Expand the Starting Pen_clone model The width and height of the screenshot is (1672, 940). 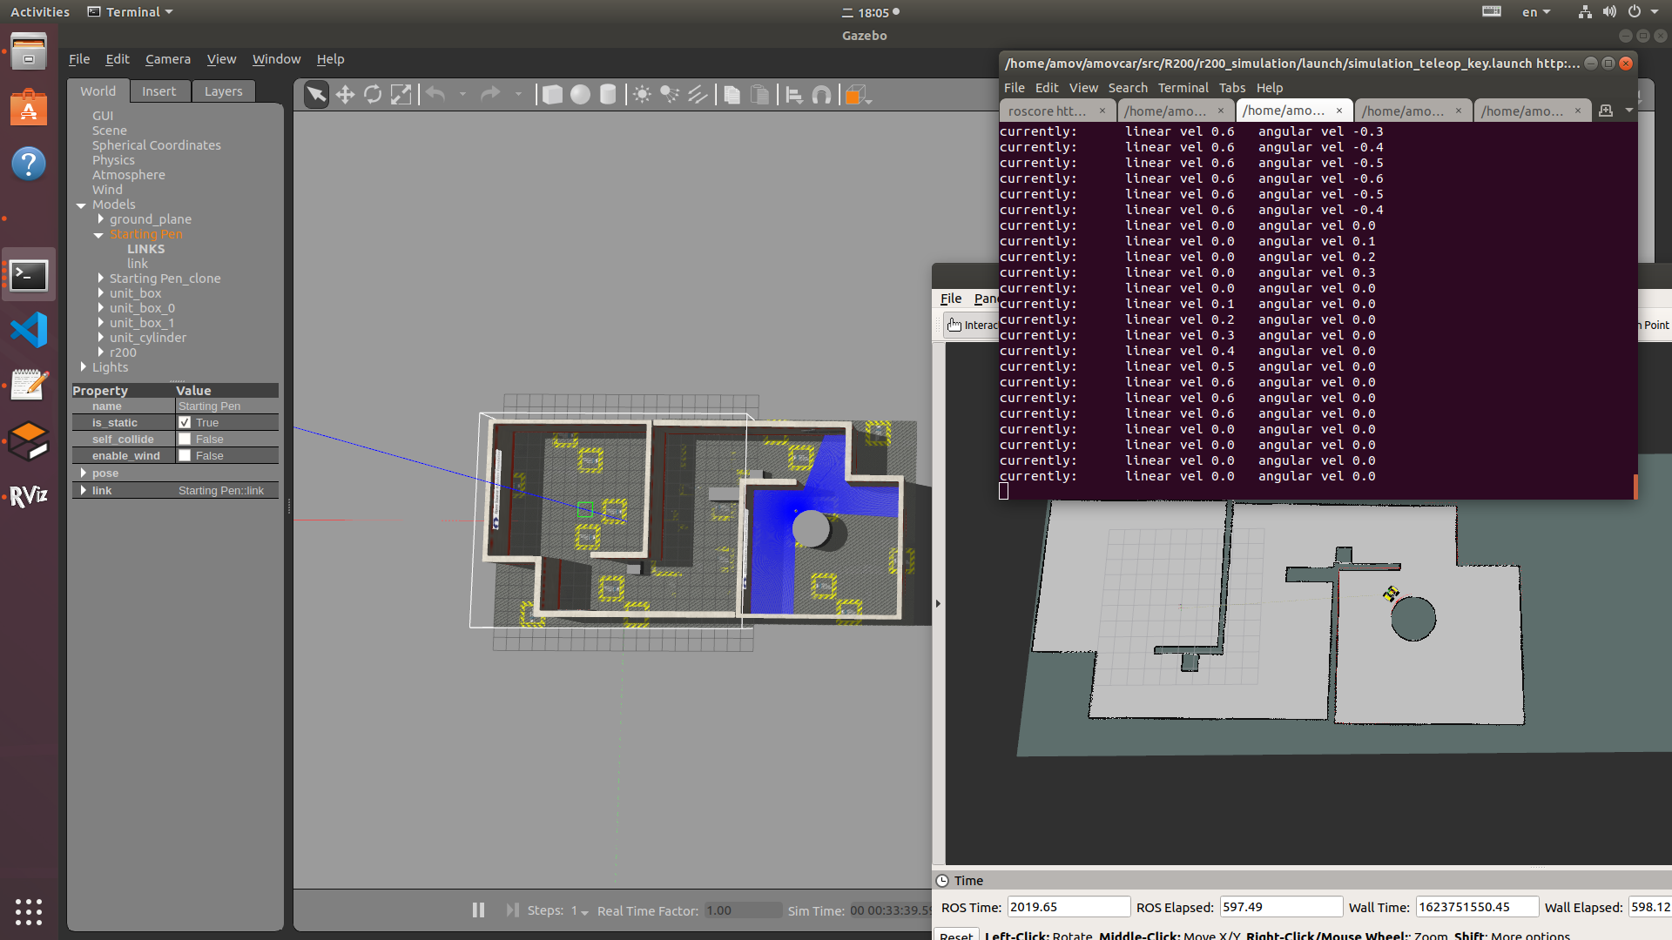click(101, 279)
